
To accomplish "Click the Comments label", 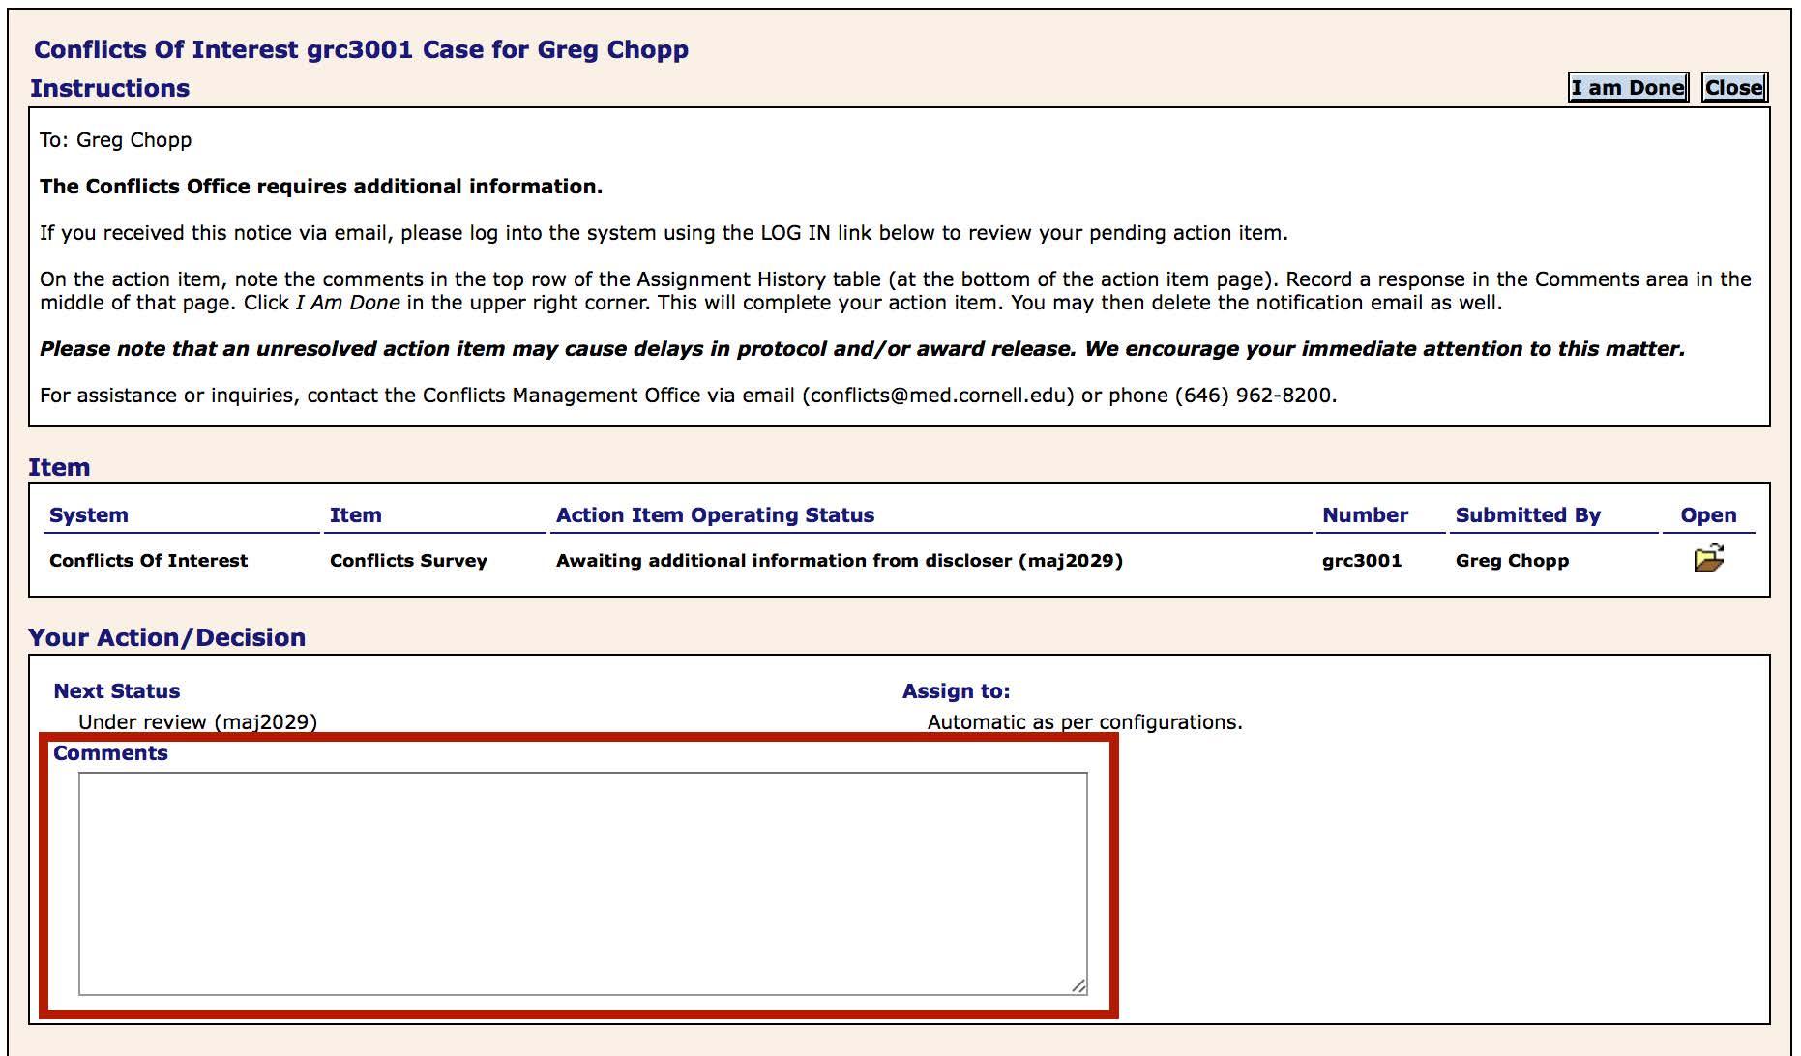I will coord(110,753).
